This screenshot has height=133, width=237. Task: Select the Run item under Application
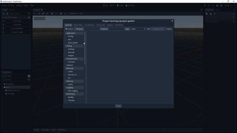click(70, 40)
